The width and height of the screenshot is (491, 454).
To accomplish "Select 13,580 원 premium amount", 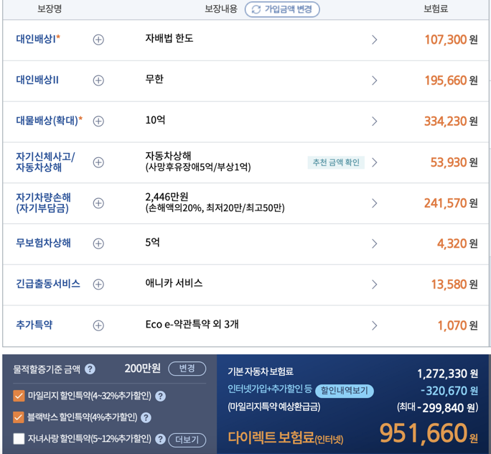I will point(454,284).
